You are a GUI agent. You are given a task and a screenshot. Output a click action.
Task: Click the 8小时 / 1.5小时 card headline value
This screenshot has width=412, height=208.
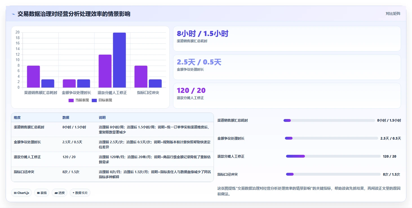(202, 34)
